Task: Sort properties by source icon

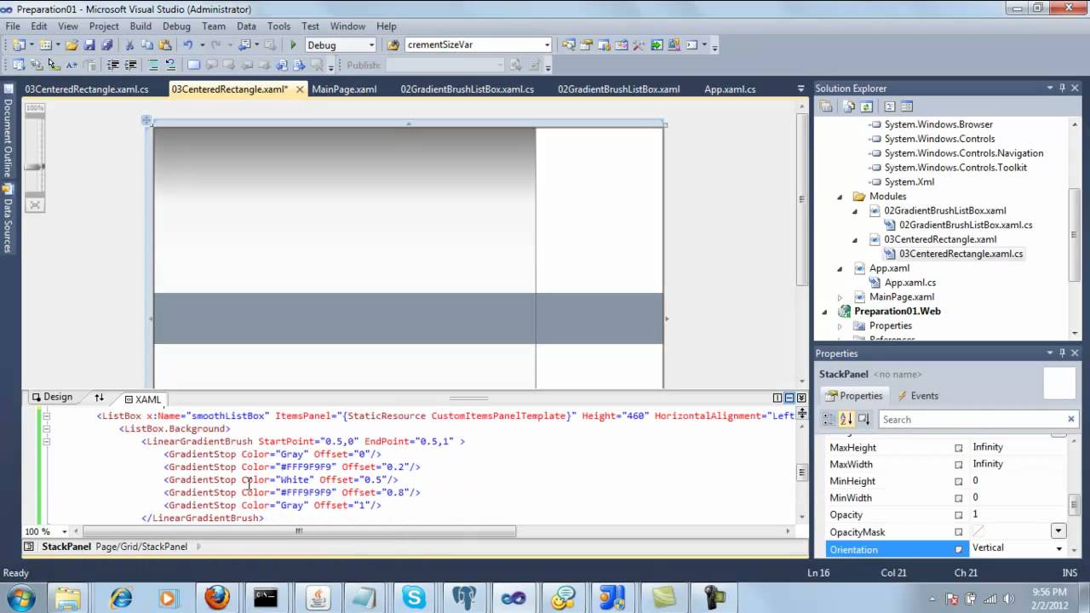Action: tap(863, 419)
